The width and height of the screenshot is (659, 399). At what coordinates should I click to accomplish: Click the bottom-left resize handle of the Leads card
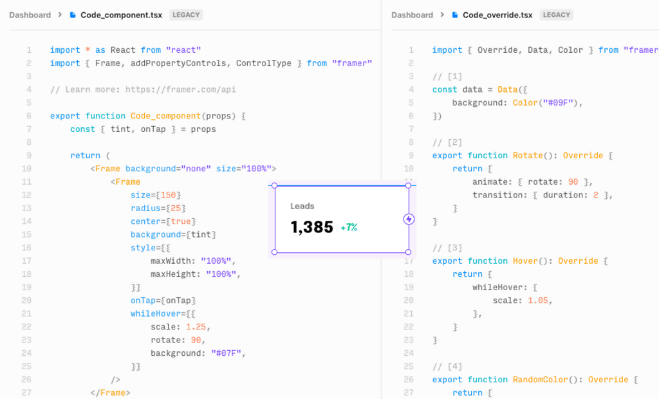[274, 252]
